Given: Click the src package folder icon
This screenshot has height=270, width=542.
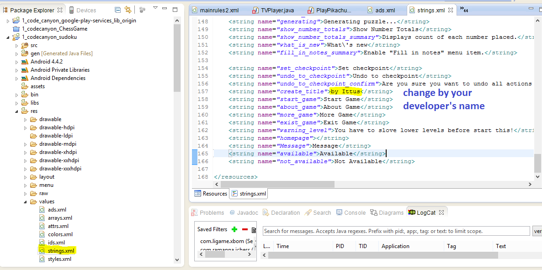Looking at the screenshot, I should tap(25, 45).
